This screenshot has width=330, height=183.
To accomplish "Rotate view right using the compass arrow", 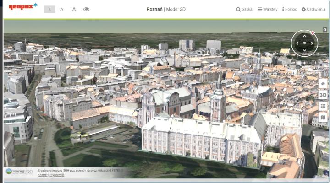I will coord(312,43).
